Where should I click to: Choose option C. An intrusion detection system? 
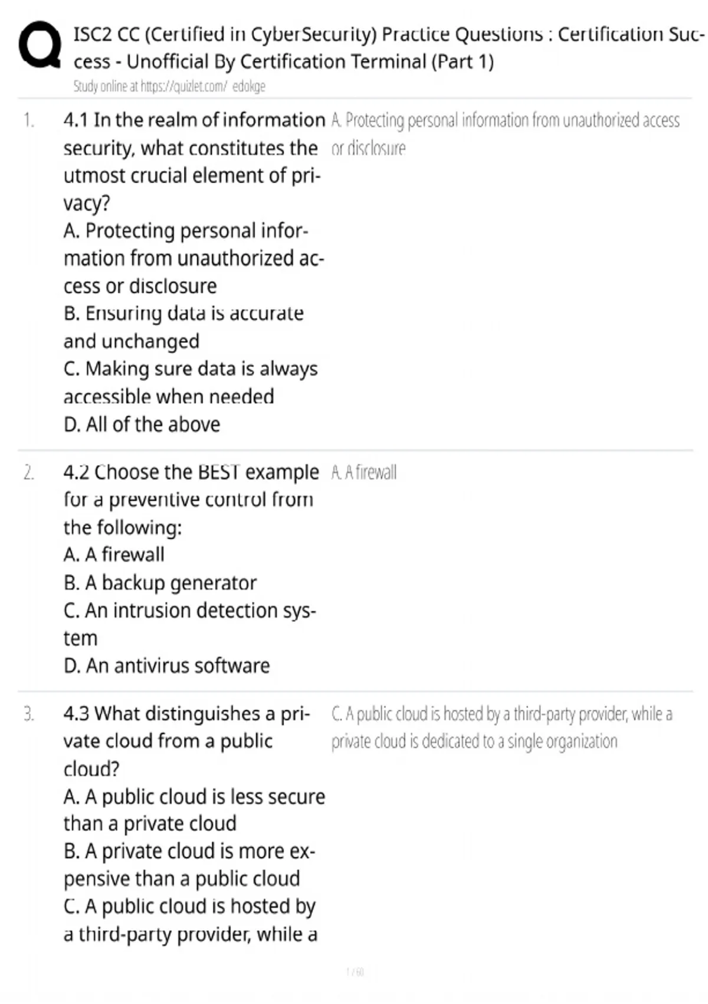[x=190, y=624]
